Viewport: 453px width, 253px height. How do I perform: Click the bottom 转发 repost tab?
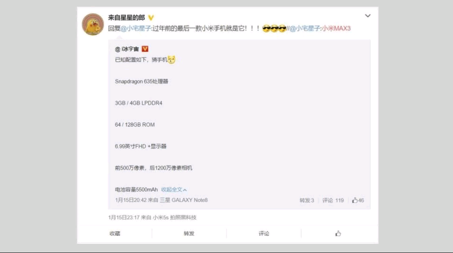189,234
